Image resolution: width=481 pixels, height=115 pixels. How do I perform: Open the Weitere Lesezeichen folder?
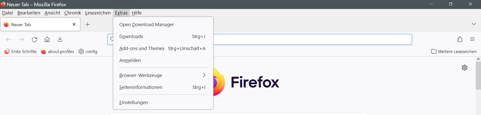click(x=454, y=52)
